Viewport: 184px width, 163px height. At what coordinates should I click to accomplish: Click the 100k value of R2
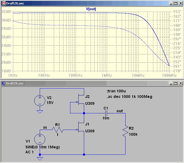tap(133, 134)
